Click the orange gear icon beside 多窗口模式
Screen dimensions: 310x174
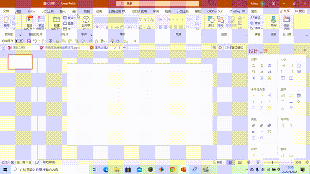pyautogui.click(x=220, y=48)
